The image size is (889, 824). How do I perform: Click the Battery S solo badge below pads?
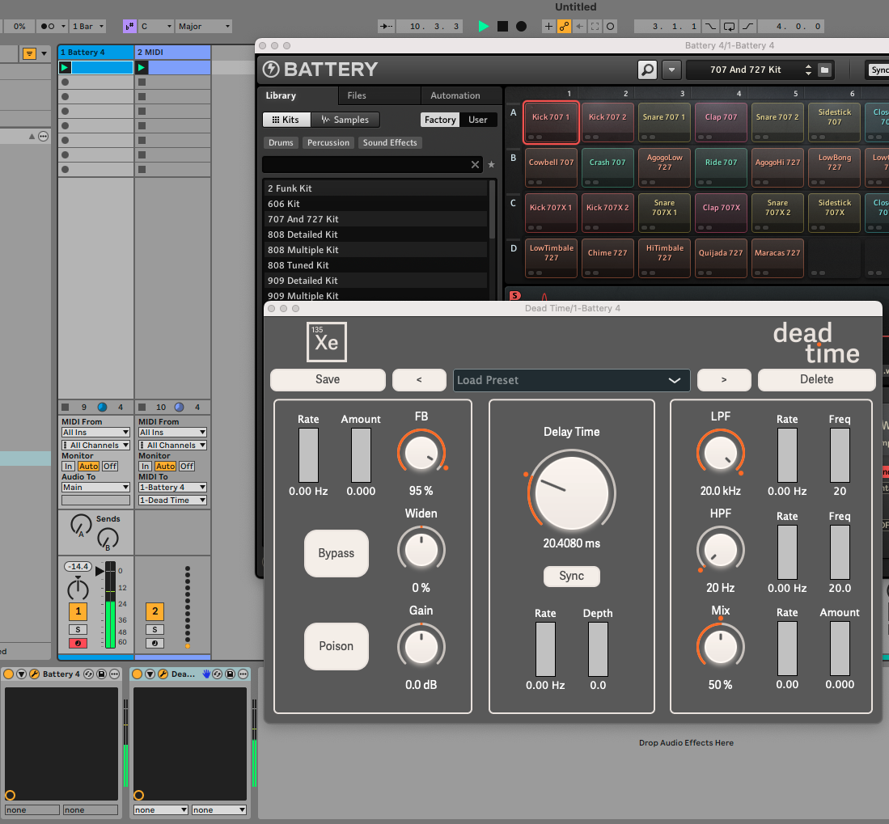point(514,295)
